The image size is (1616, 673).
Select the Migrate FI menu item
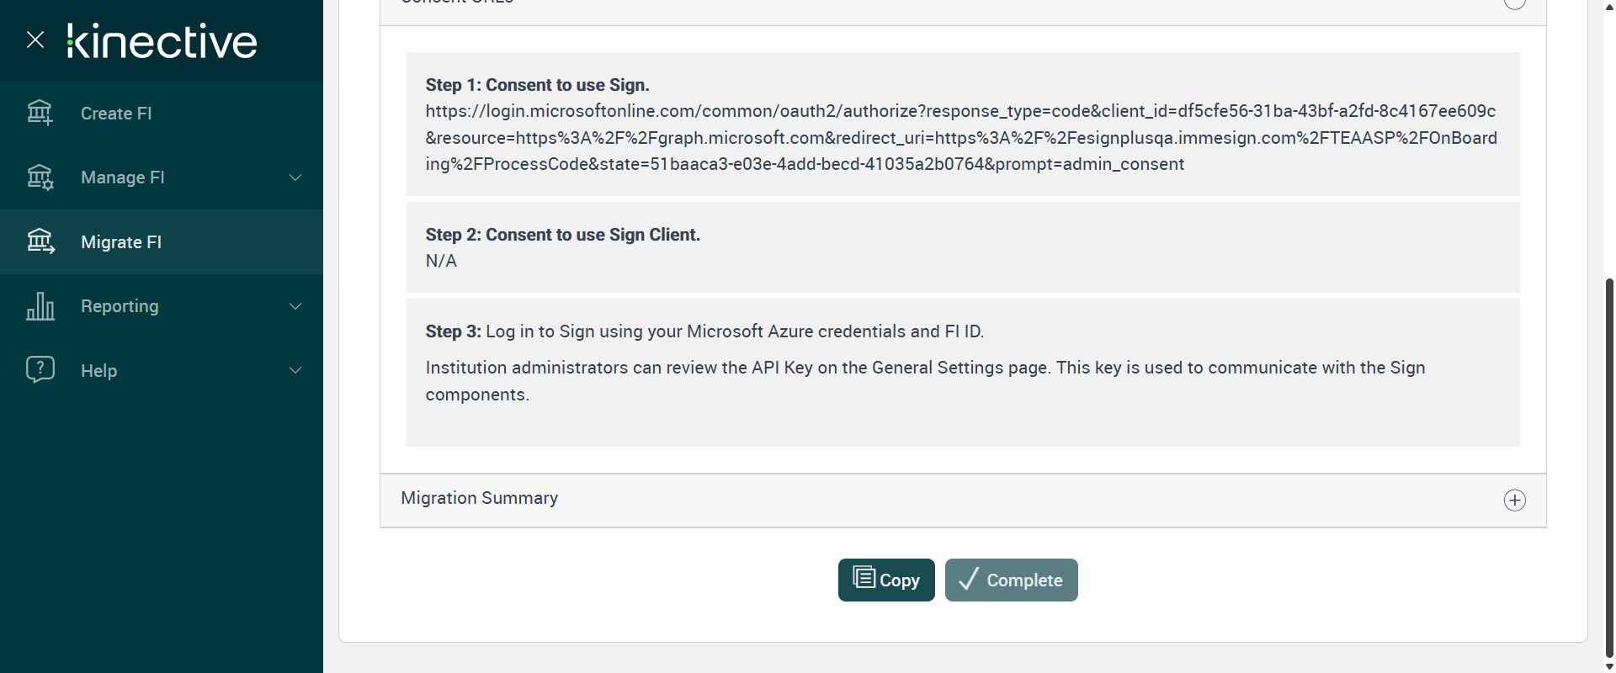tap(121, 242)
